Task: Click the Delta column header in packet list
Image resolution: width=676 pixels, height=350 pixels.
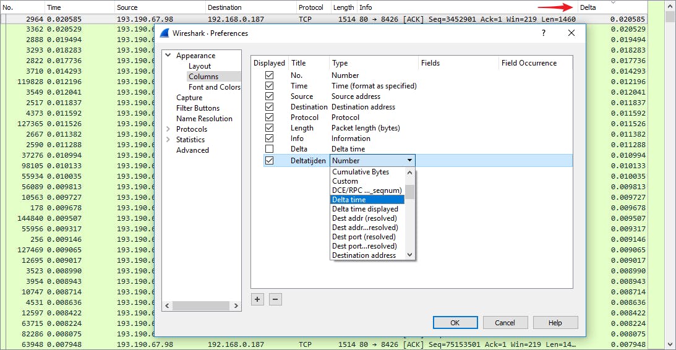Action: (x=612, y=7)
